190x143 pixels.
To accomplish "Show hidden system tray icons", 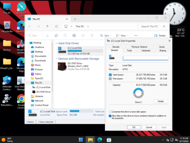I will coord(163,140).
